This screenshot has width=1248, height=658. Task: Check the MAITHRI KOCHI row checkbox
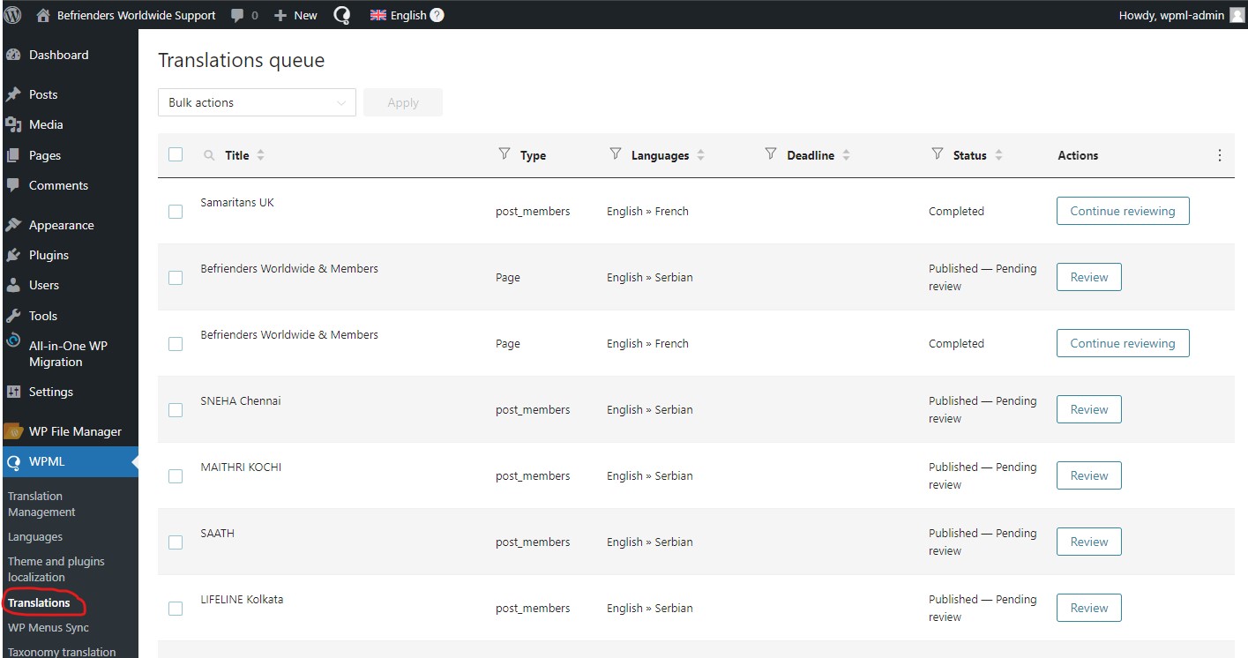[176, 476]
